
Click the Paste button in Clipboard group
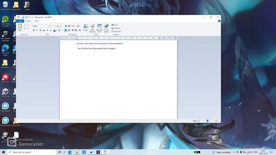pos(20,28)
